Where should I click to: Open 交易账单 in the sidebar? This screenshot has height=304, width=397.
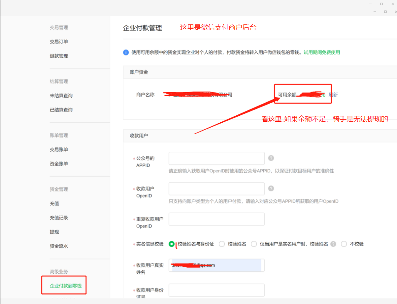pos(59,149)
